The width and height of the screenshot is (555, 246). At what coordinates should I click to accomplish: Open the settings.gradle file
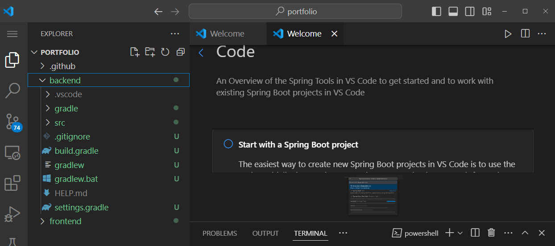[109, 207]
